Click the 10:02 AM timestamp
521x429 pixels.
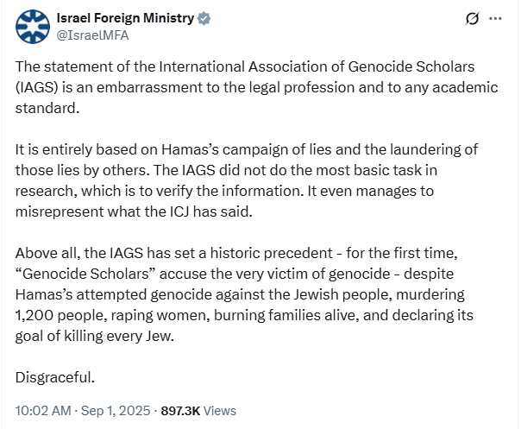click(x=43, y=411)
